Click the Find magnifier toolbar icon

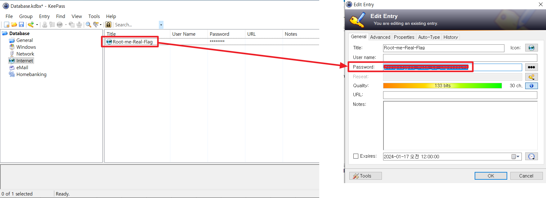coord(88,25)
